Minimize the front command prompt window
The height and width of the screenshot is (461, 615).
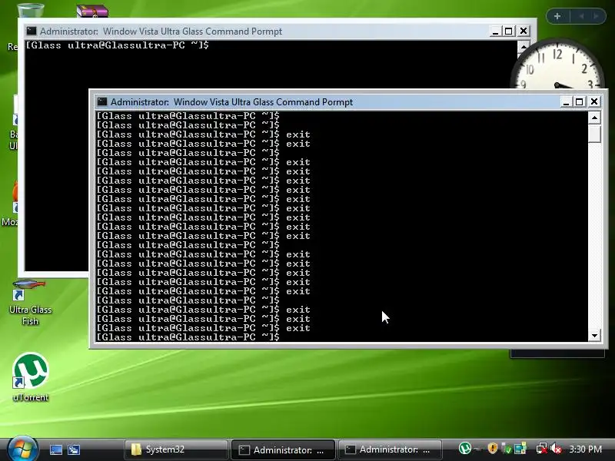[565, 102]
